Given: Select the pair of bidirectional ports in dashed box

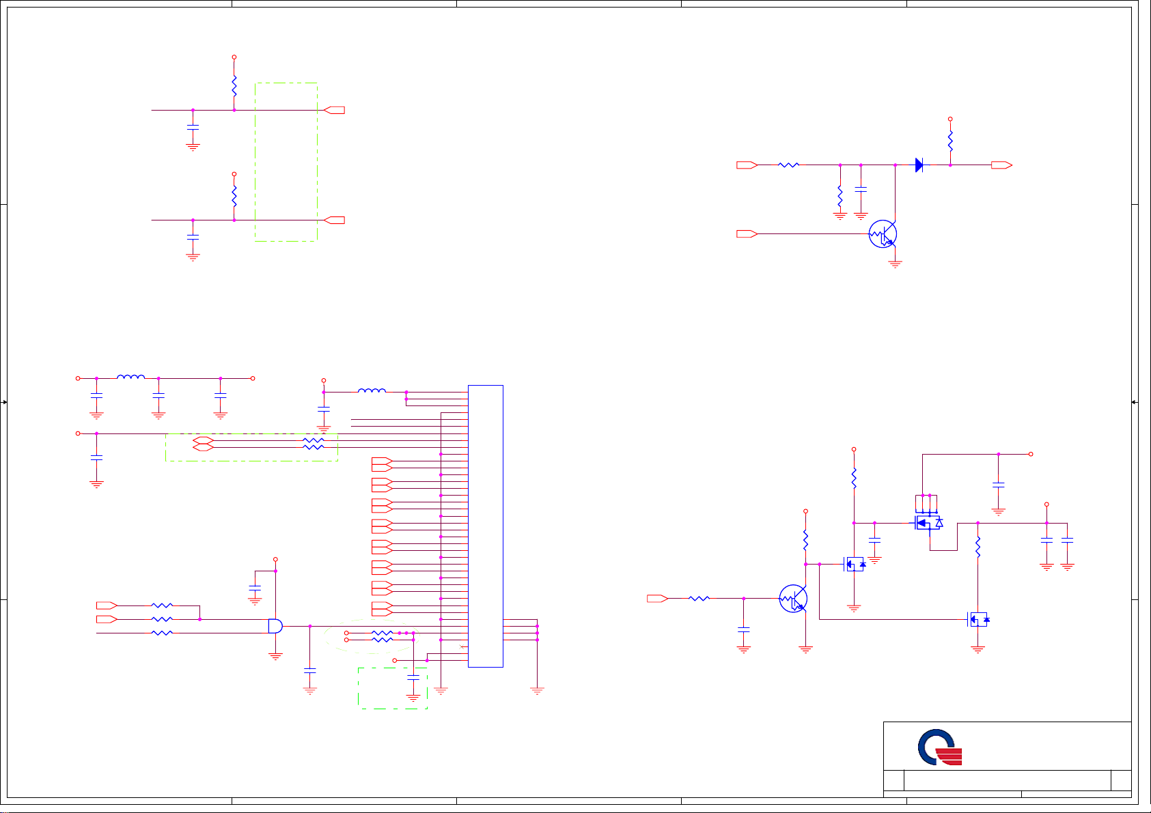Looking at the screenshot, I should click(203, 444).
